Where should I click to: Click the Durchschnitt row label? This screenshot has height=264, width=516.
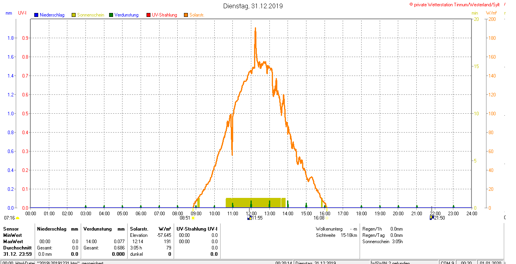point(17,248)
